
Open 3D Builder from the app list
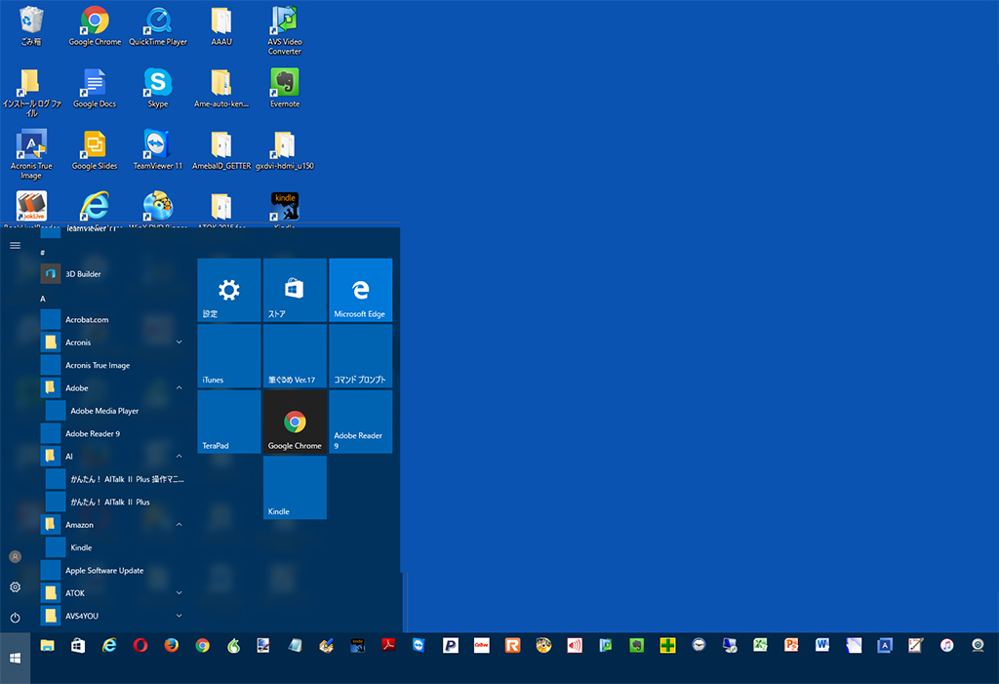click(x=113, y=274)
